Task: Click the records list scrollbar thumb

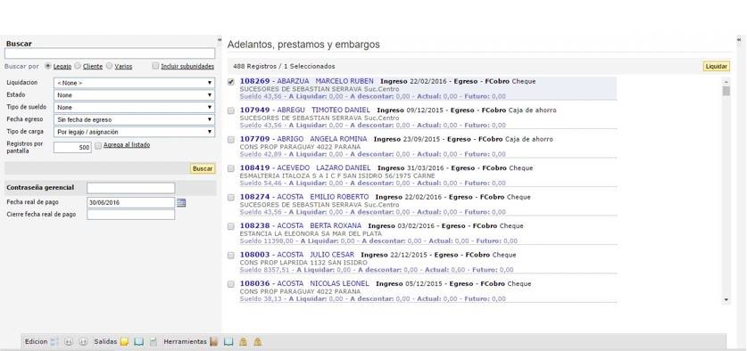Action: [726, 91]
